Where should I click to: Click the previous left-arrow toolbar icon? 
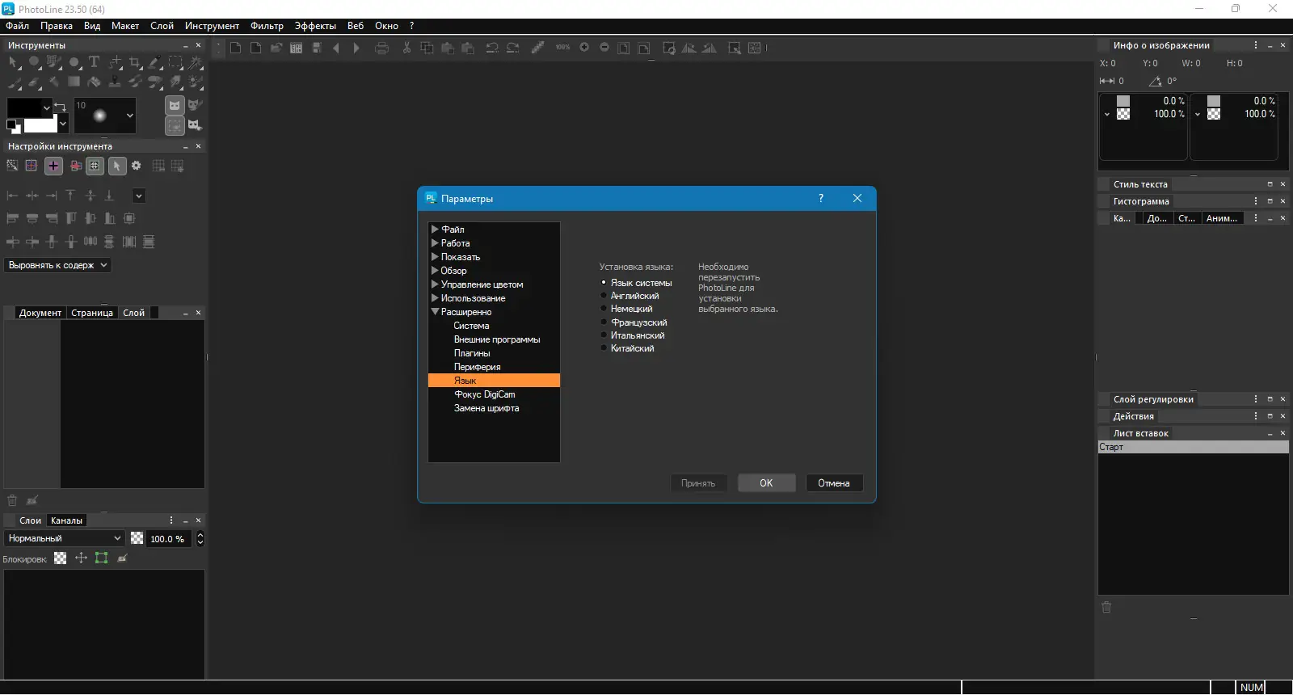tap(336, 48)
